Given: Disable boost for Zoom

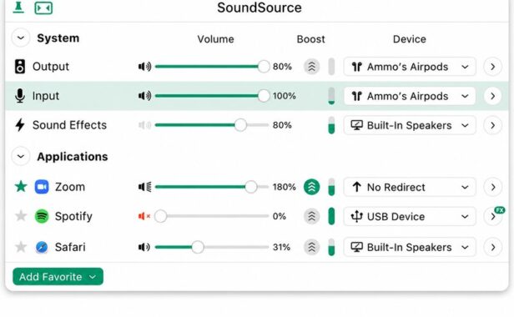Looking at the screenshot, I should pyautogui.click(x=312, y=187).
